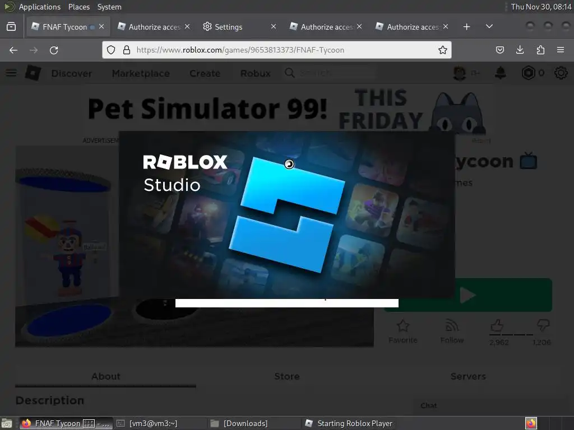574x430 pixels.
Task: Open the Robux balance icon
Action: [x=528, y=73]
